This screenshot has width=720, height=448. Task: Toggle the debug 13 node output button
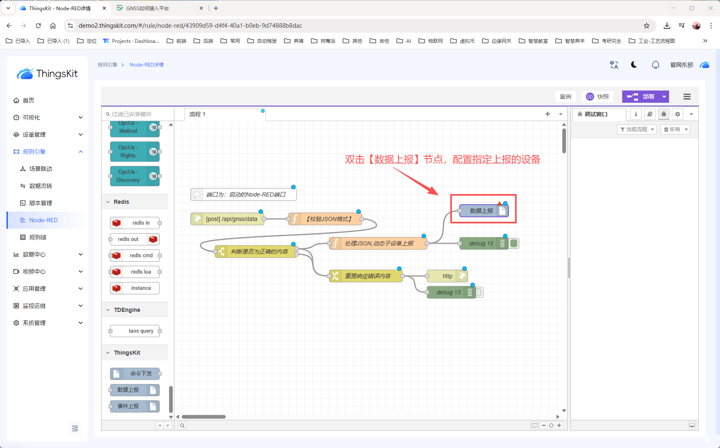480,292
